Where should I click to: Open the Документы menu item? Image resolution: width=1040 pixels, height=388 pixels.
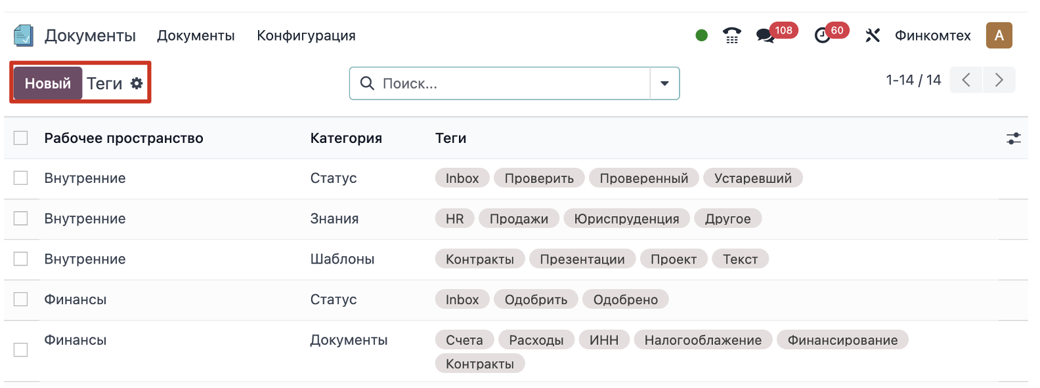(196, 35)
